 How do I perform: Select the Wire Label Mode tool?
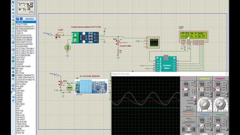[13, 13]
